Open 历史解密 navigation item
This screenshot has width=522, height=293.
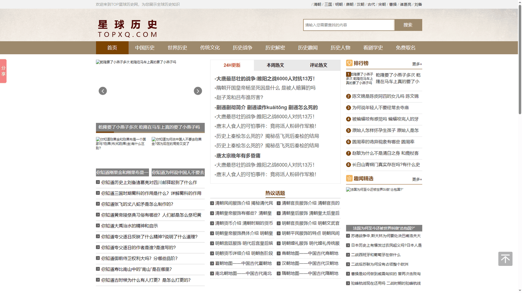(275, 48)
